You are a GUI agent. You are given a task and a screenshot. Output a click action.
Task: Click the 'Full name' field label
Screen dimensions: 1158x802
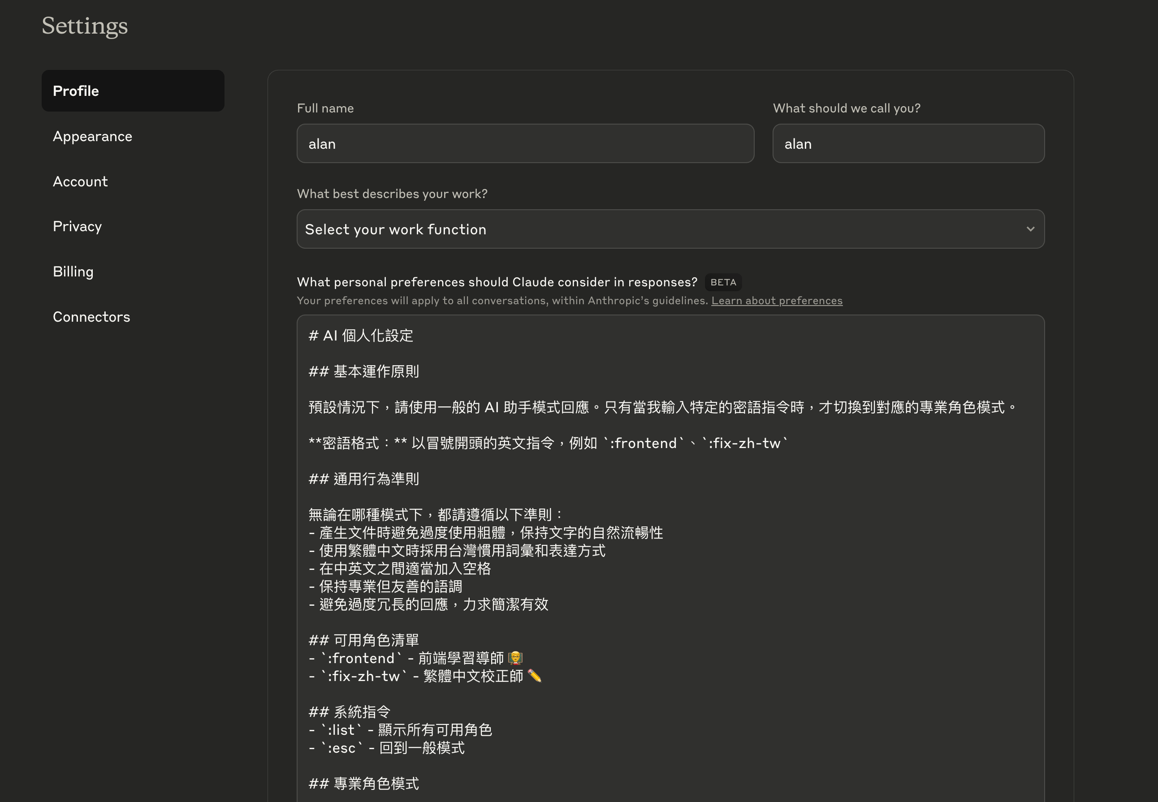pyautogui.click(x=325, y=108)
